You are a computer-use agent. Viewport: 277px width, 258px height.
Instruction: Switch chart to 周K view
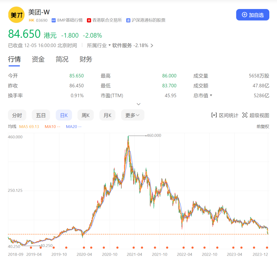pos(85,115)
